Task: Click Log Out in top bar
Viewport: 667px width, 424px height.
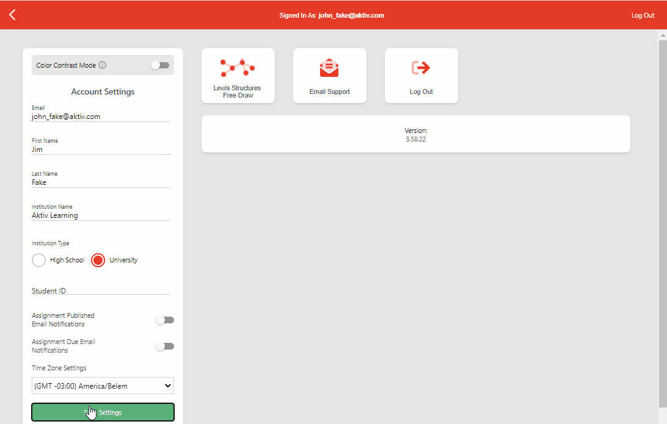Action: coord(643,15)
